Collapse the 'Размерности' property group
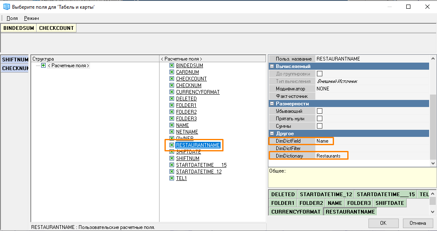Screen dimensions: 437x231 (x=272, y=104)
